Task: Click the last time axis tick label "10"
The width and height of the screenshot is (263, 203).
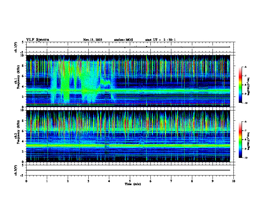Action: 233,181
